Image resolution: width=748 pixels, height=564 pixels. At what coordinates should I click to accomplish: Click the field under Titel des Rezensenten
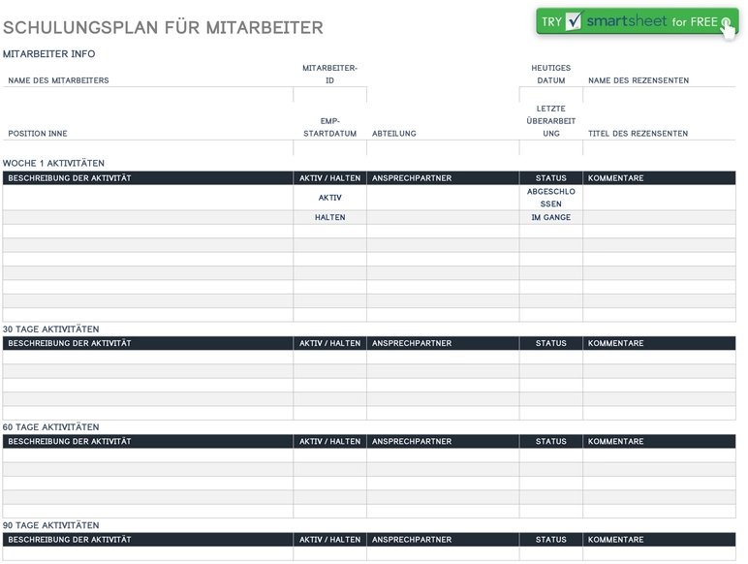658,148
